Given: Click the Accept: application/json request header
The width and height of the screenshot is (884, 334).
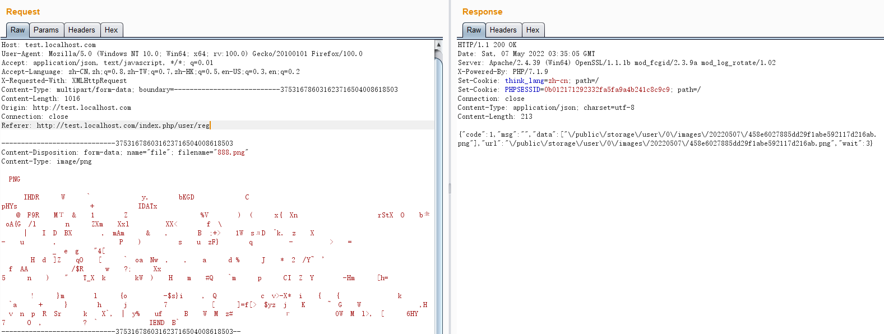Looking at the screenshot, I should (108, 63).
